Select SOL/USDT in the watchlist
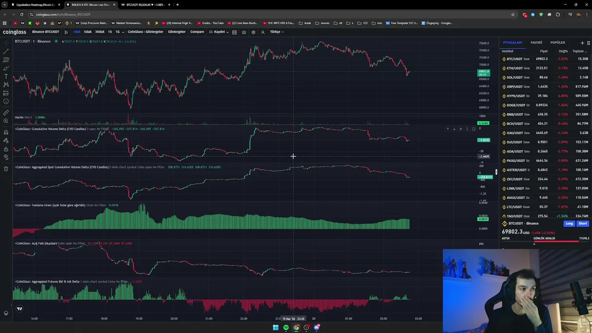The height and width of the screenshot is (333, 592). [x=546, y=77]
